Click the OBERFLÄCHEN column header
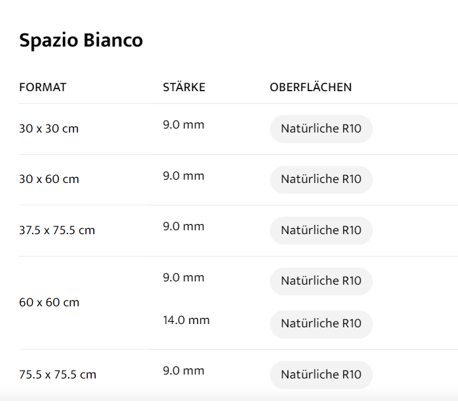458x408 pixels. (311, 87)
